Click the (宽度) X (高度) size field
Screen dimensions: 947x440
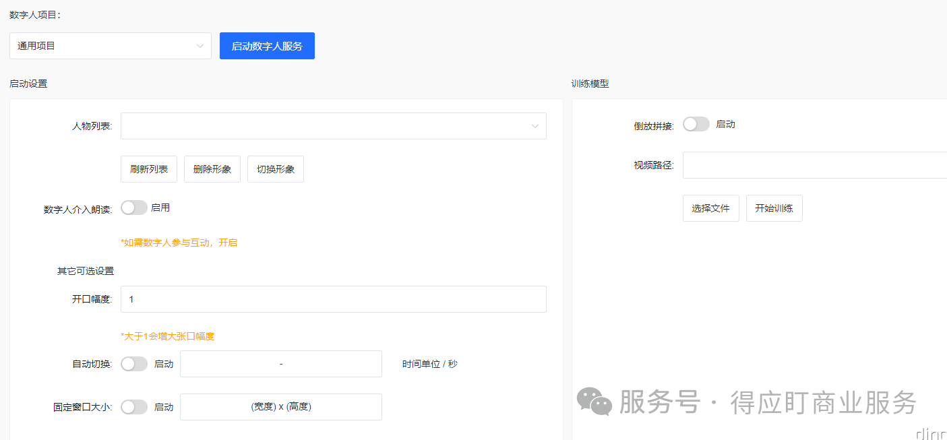(x=280, y=406)
